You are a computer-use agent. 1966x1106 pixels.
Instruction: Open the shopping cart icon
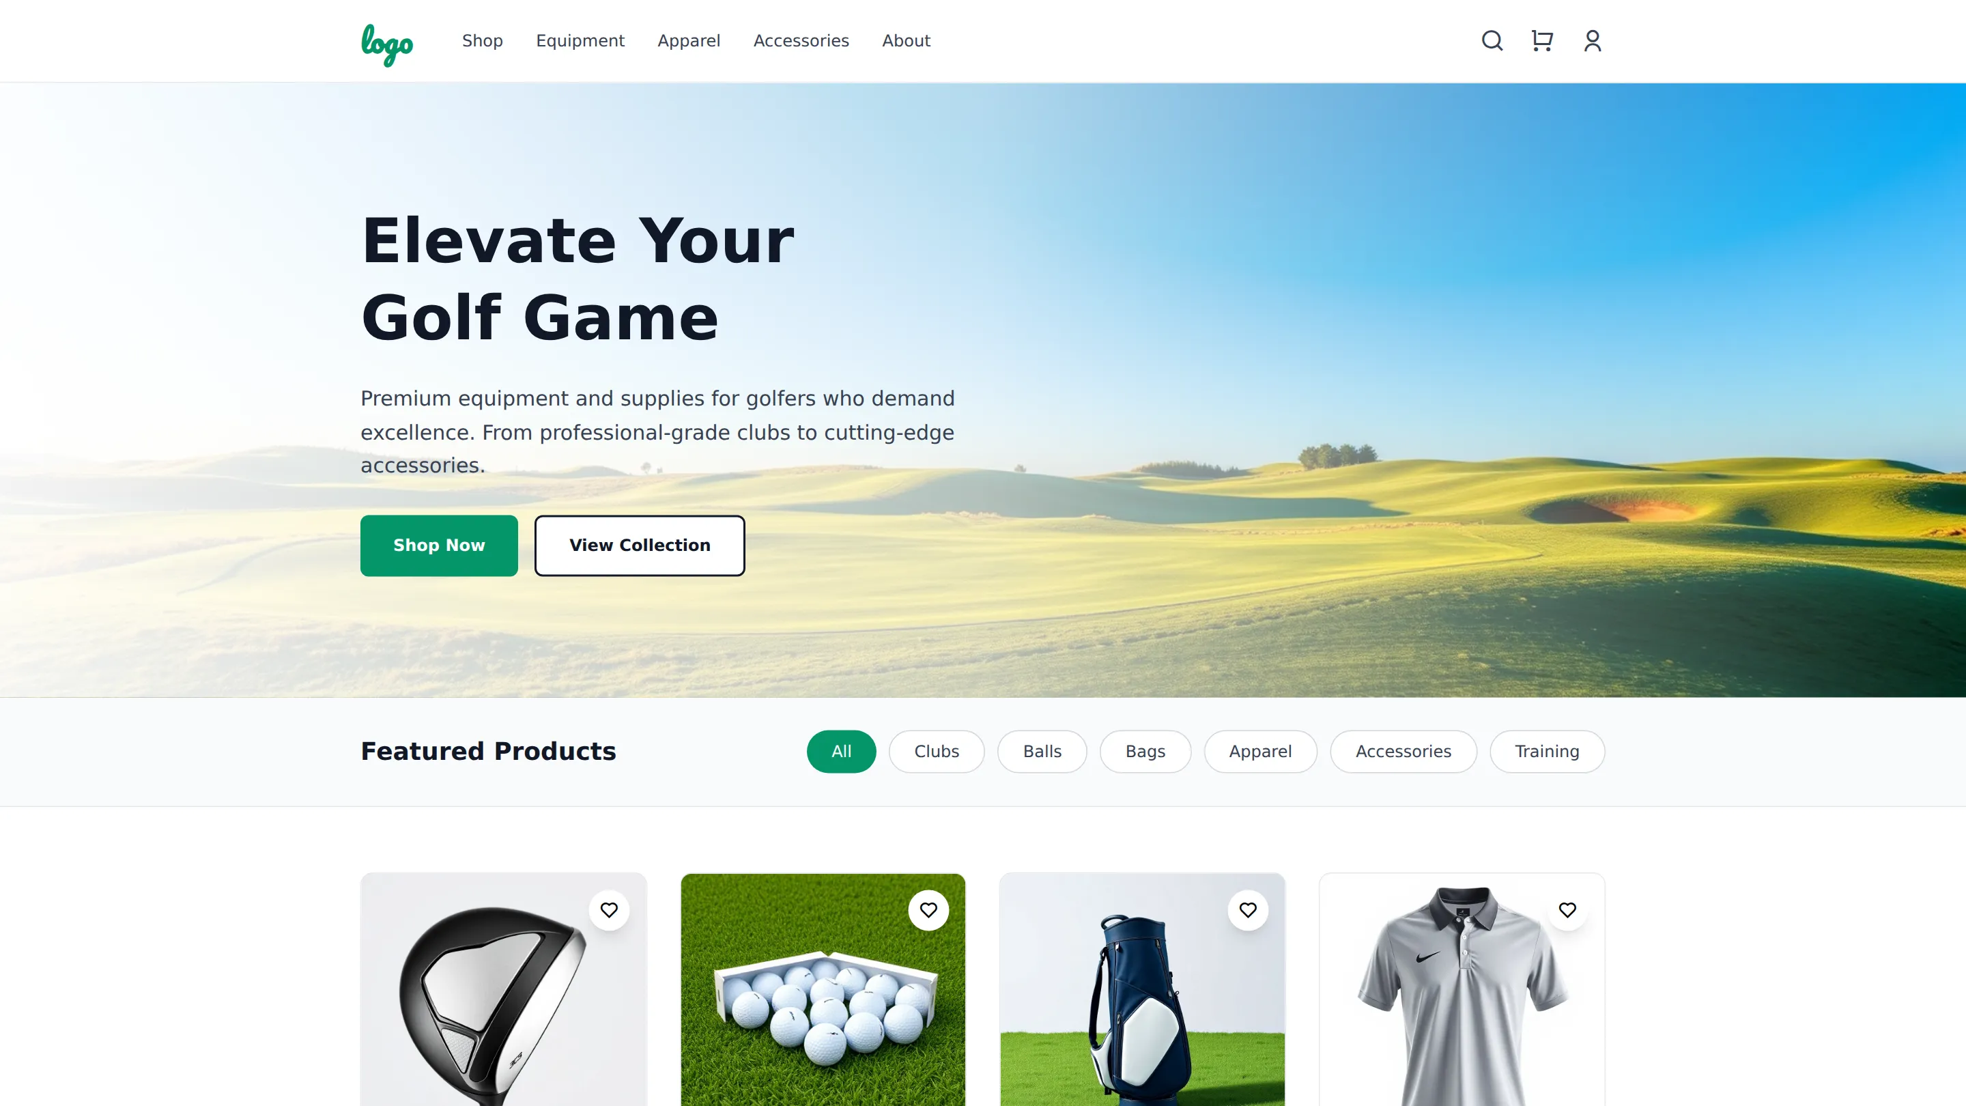tap(1541, 40)
